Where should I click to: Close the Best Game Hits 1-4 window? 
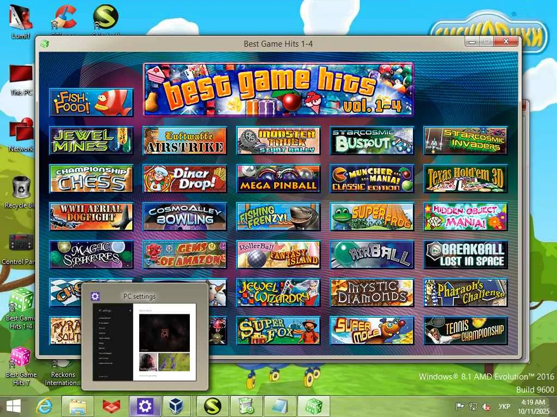[x=506, y=41]
